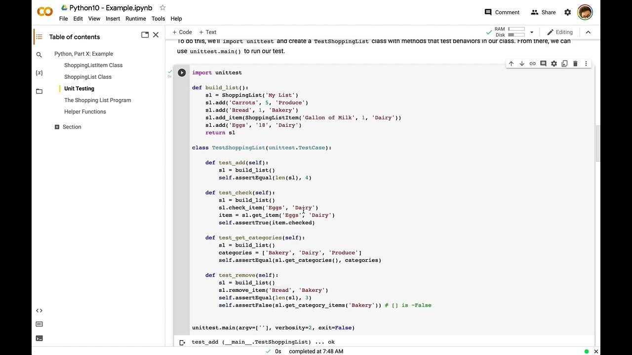Jump to ShoppingList Class section

88,77
